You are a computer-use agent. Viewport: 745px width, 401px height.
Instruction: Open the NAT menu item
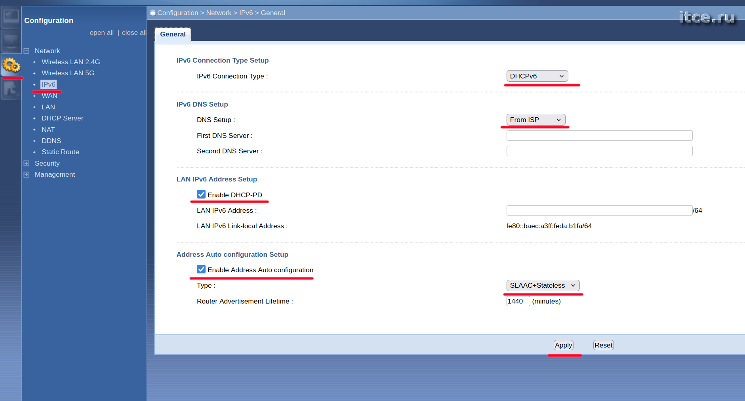[x=48, y=130]
